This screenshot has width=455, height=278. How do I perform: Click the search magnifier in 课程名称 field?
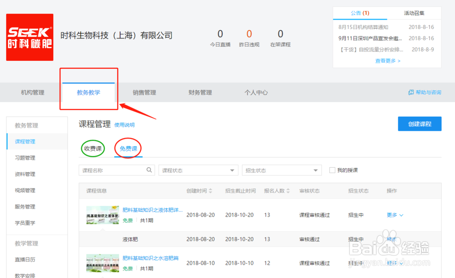pyautogui.click(x=149, y=170)
